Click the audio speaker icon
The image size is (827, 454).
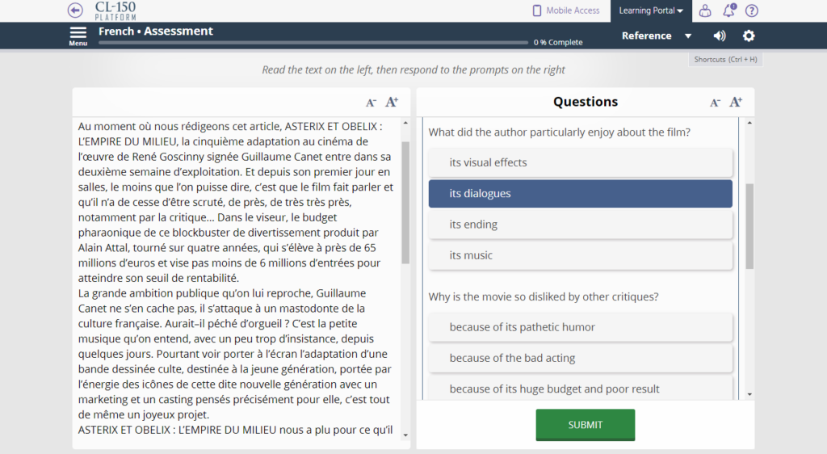720,36
